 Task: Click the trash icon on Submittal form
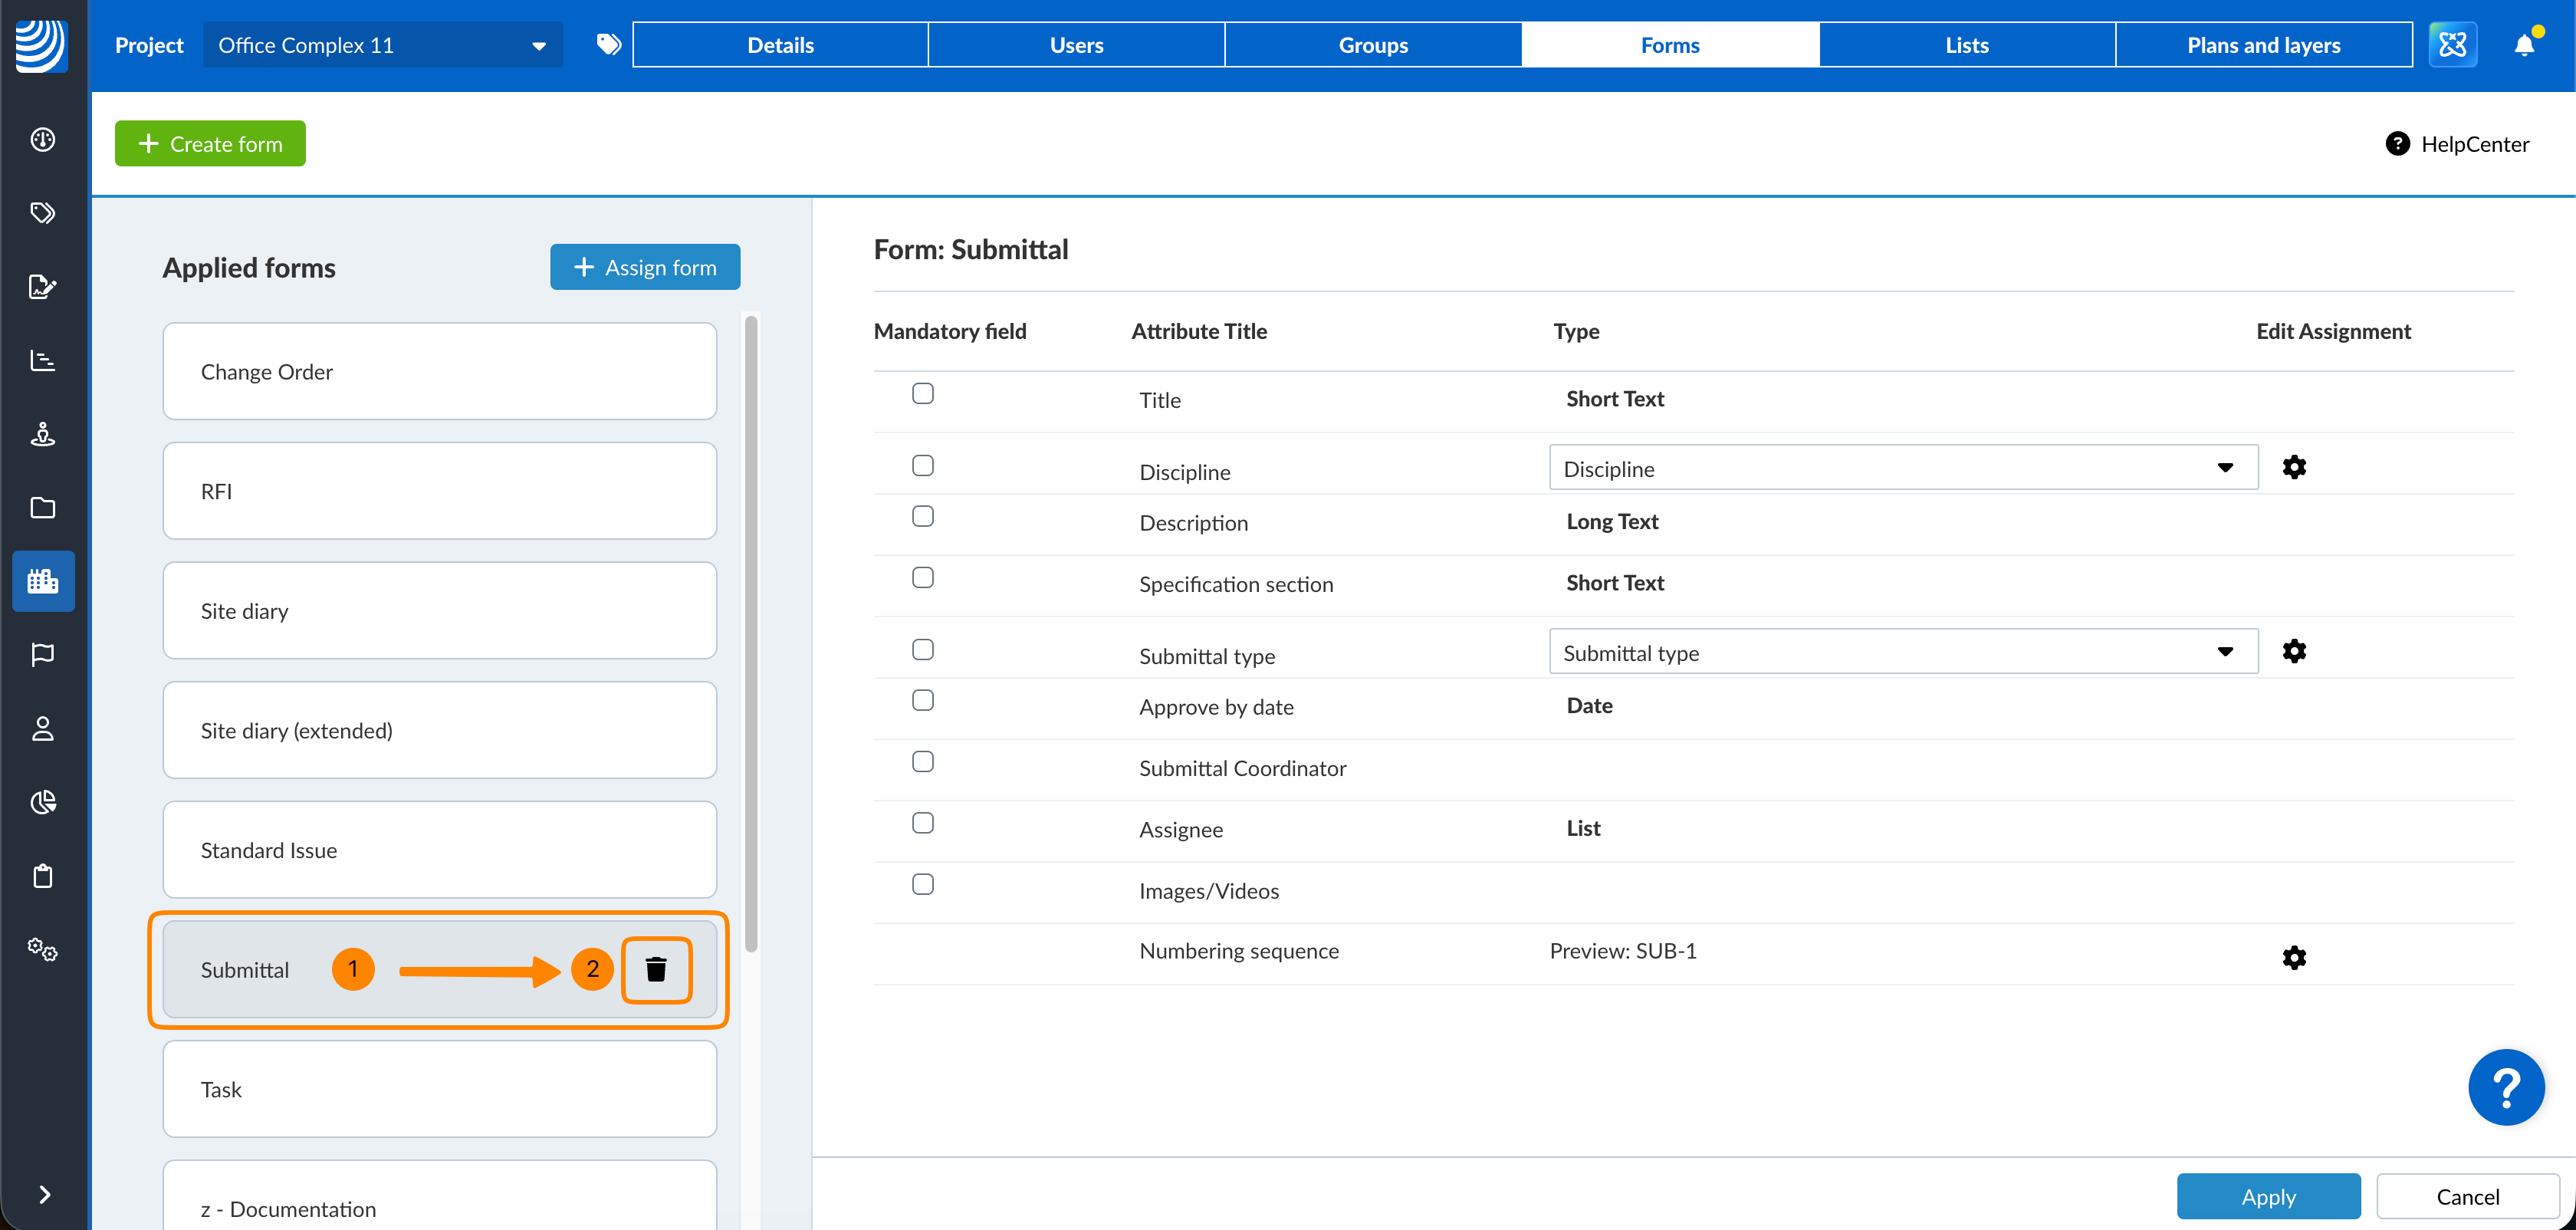pos(656,969)
